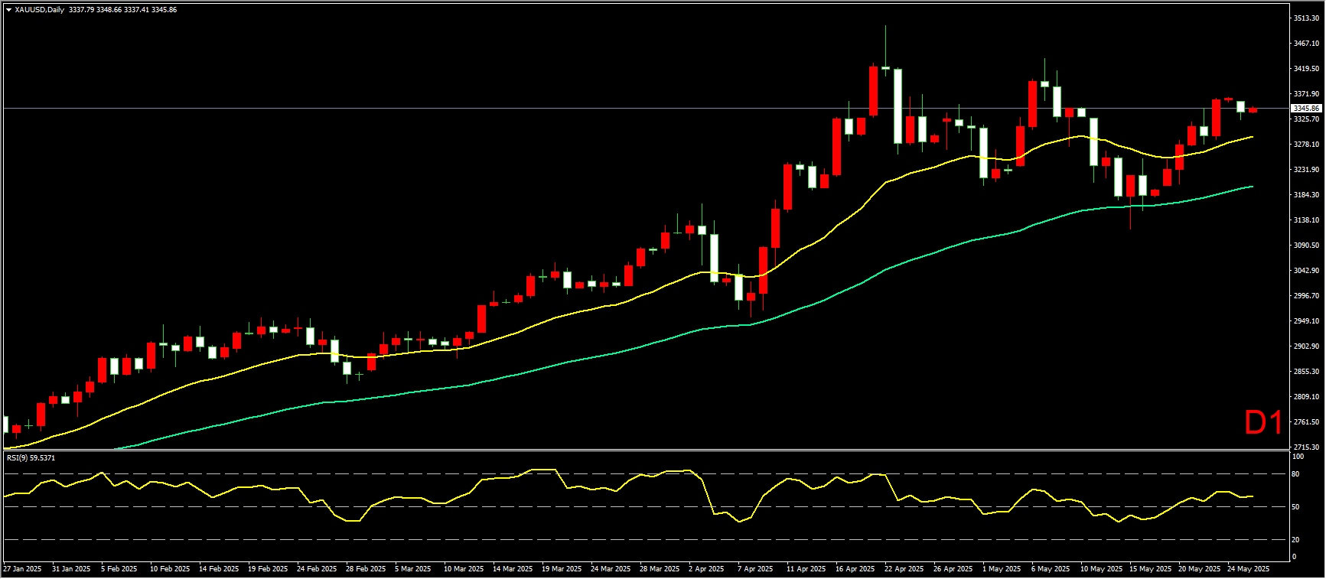Click the 28 Mar 2025 date label

[660, 569]
